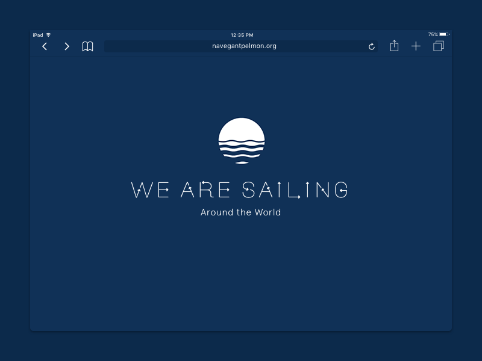This screenshot has height=361, width=482.
Task: Show all open tabs
Action: pos(438,46)
